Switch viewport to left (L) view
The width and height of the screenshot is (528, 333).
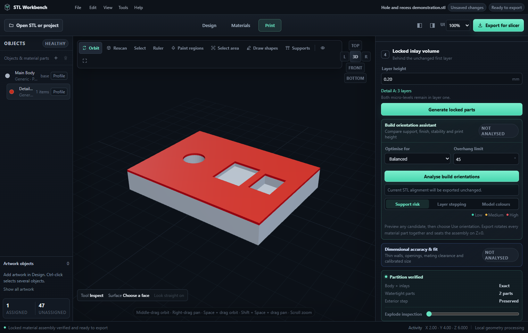(x=345, y=57)
